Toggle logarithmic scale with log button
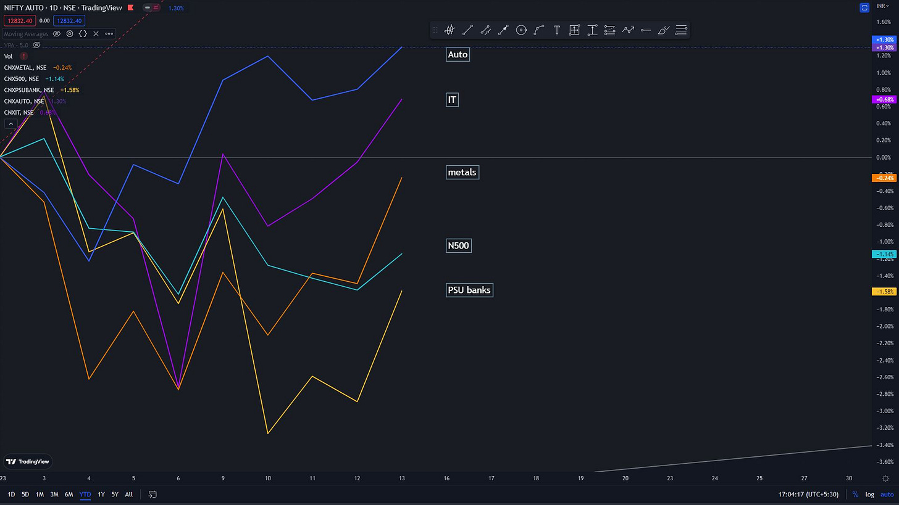The width and height of the screenshot is (899, 505). [869, 494]
